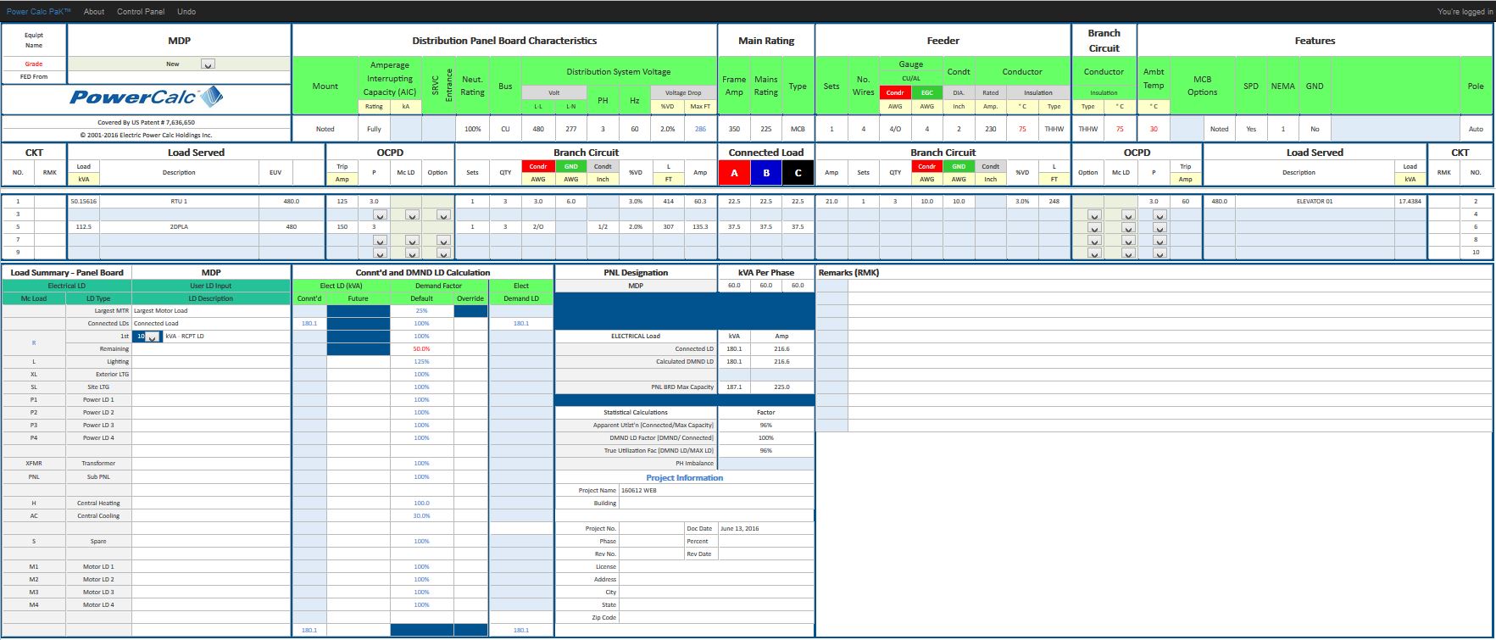
Task: Expand the Grade dropdown showing New
Action: pos(208,64)
